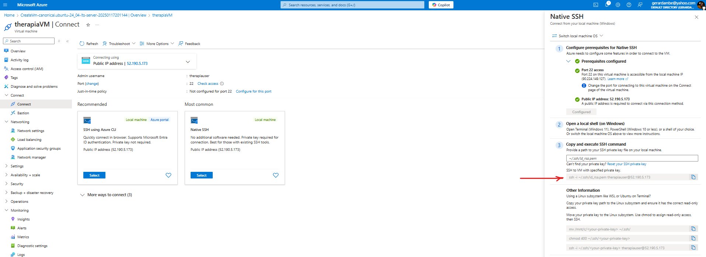Viewport: 706px width, 257px height.
Task: Collapse the sidebar with the double-chevron icon
Action: tap(67, 41)
